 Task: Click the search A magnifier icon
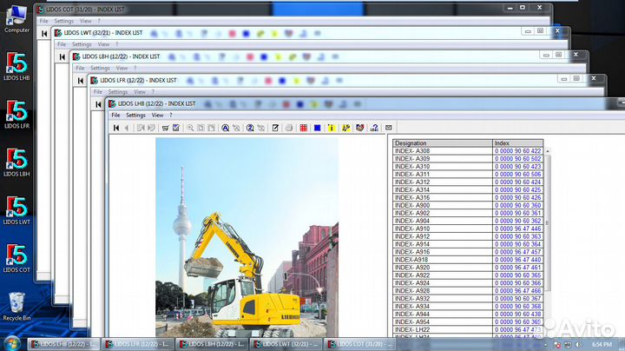click(225, 128)
